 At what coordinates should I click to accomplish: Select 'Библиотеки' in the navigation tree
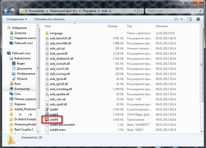coord(22,59)
